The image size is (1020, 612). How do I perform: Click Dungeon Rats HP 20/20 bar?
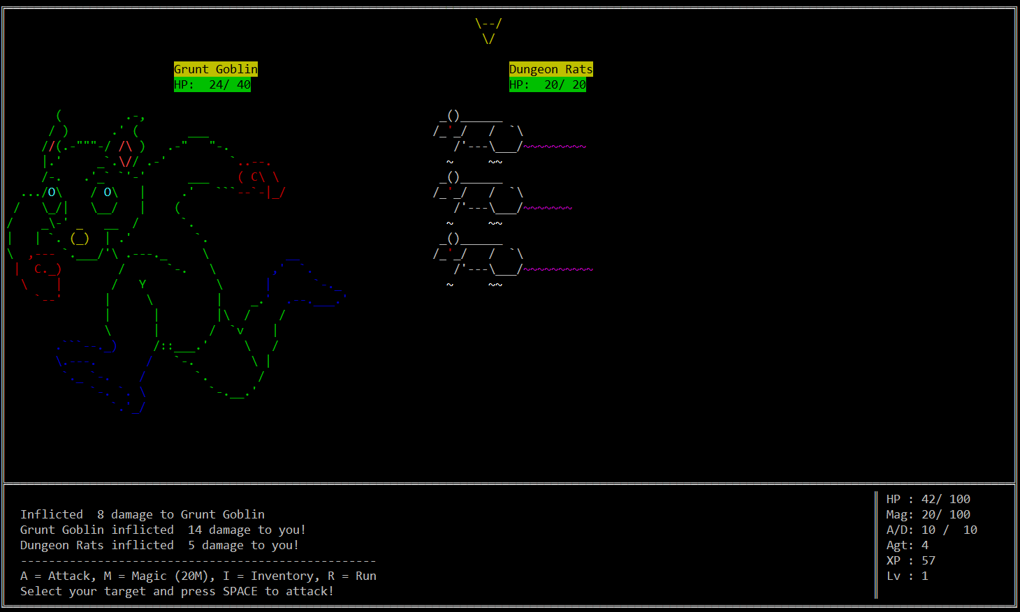[548, 84]
